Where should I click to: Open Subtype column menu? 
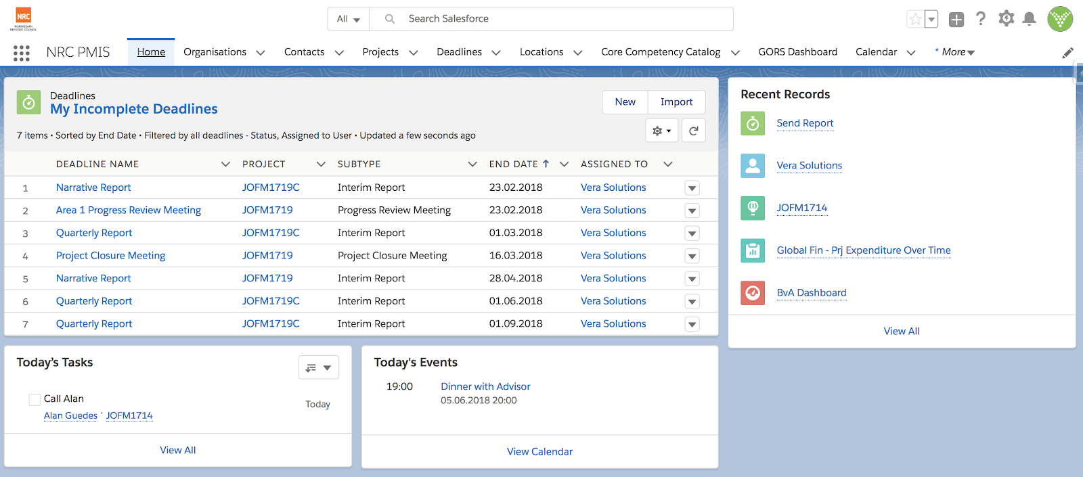pyautogui.click(x=472, y=164)
